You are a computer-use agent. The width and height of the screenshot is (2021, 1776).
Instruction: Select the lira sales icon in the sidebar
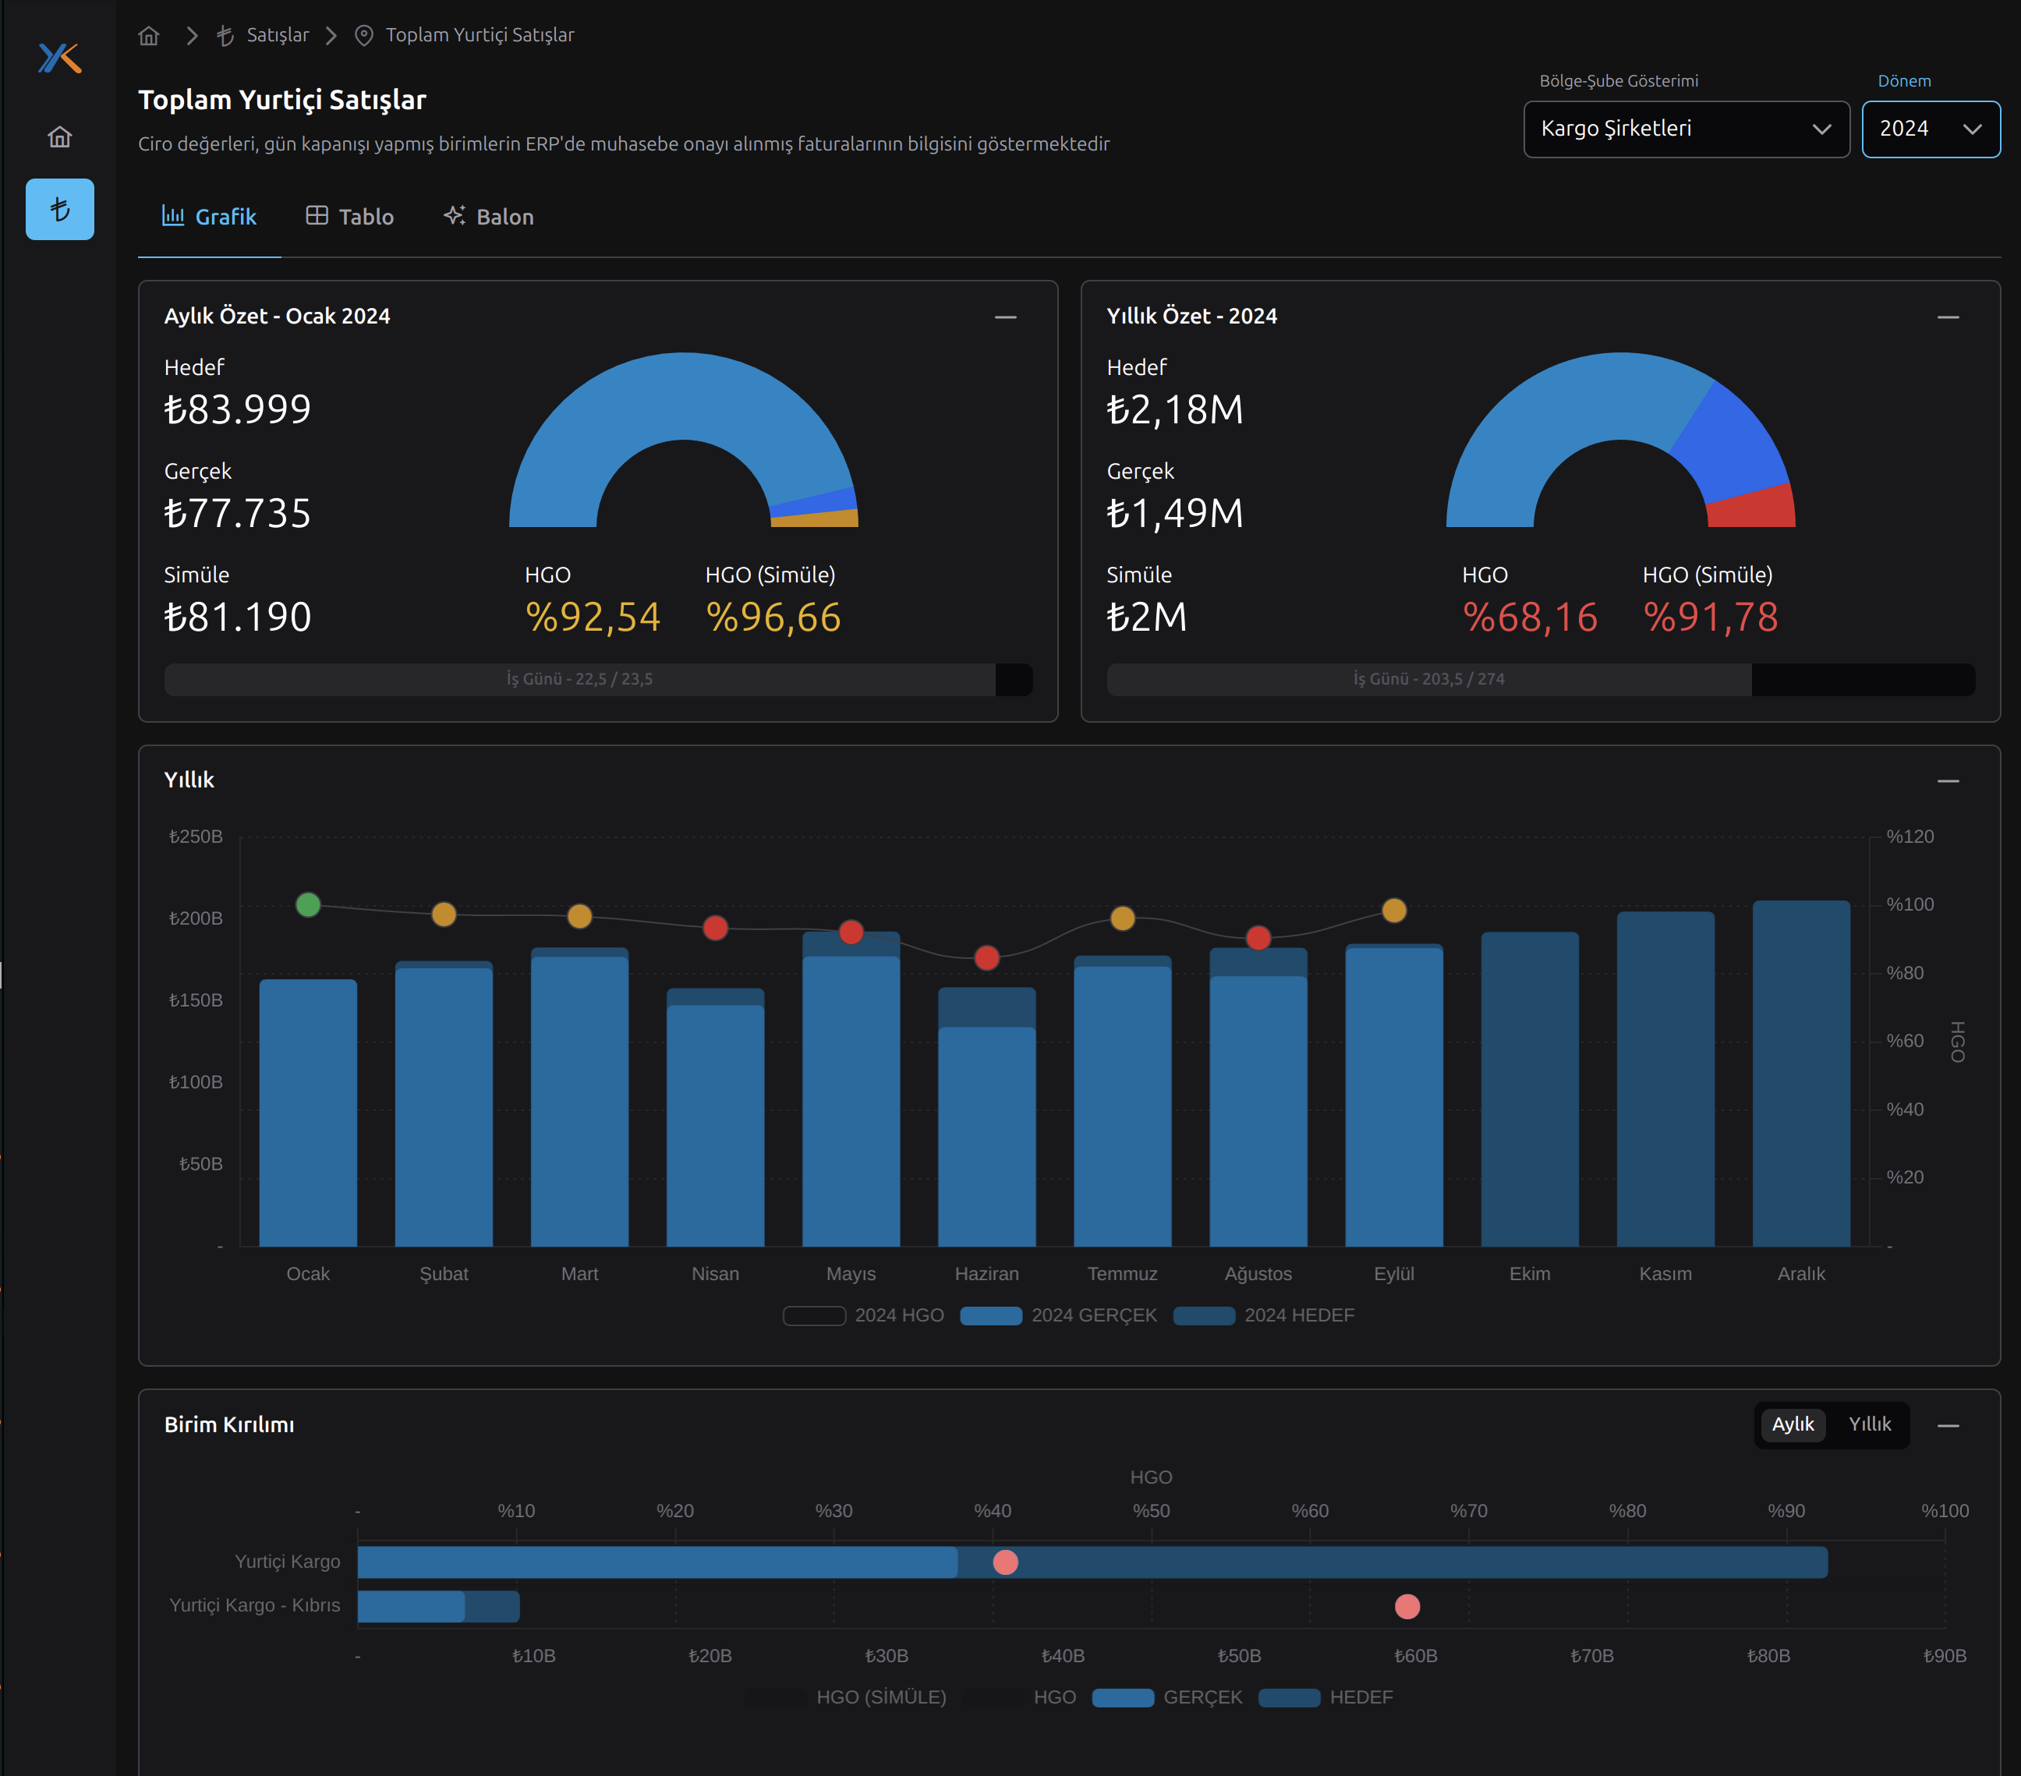(x=59, y=209)
